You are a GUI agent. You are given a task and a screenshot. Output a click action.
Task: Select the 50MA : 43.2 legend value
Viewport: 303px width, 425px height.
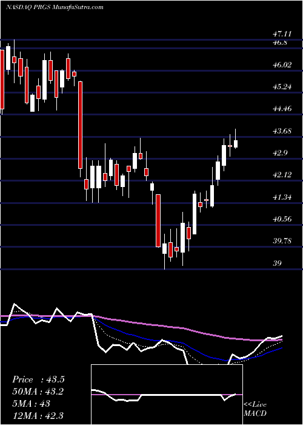(x=38, y=392)
